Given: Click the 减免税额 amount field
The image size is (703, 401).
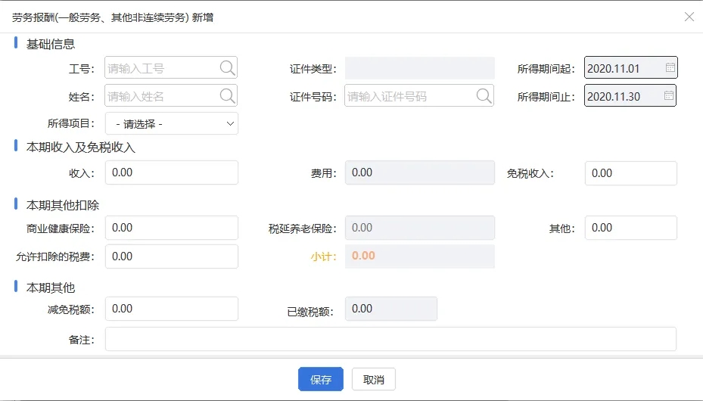Looking at the screenshot, I should [172, 309].
